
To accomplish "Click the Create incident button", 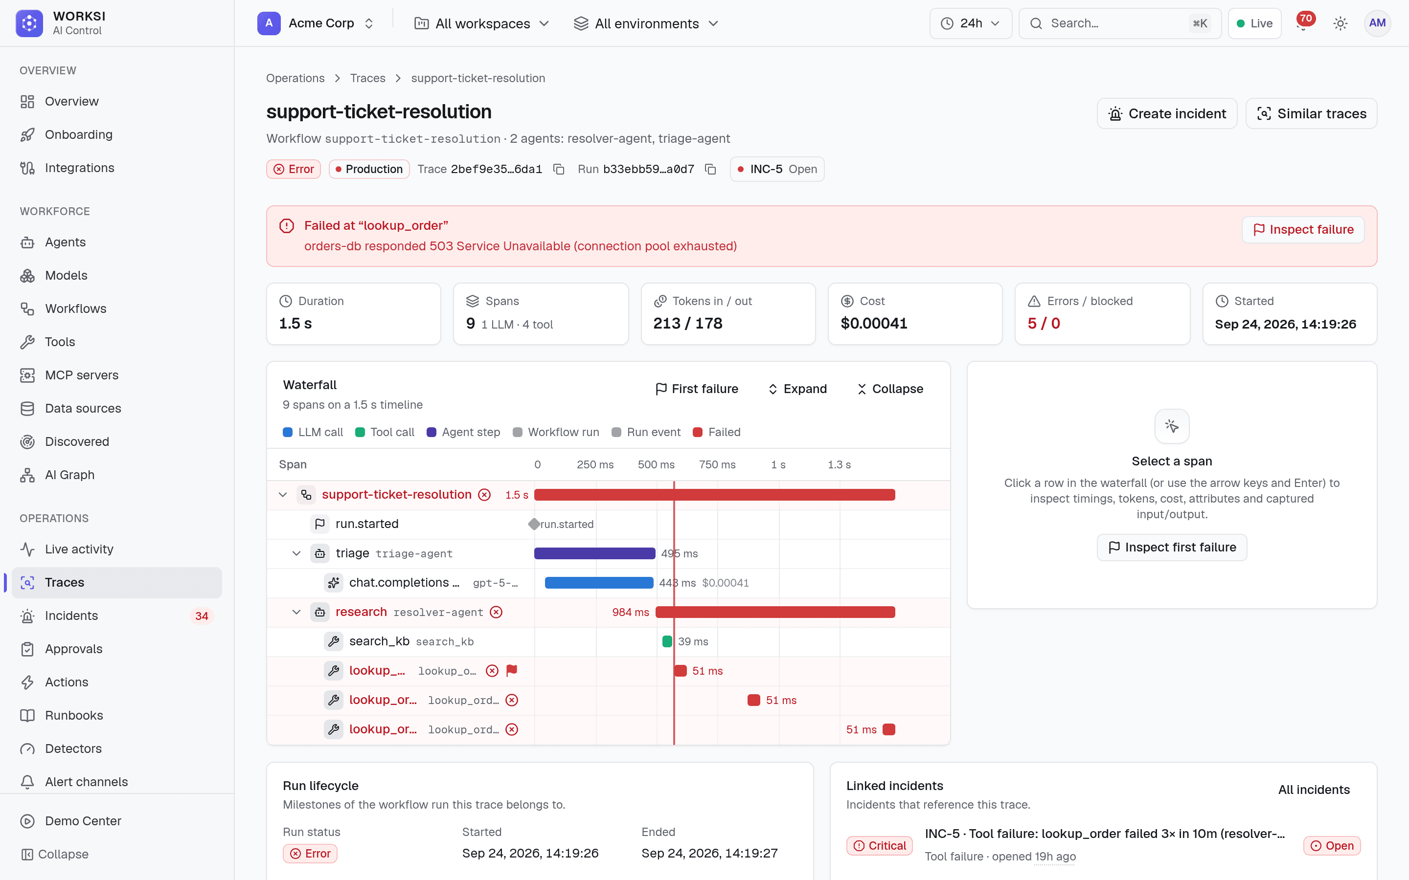I will (1167, 113).
